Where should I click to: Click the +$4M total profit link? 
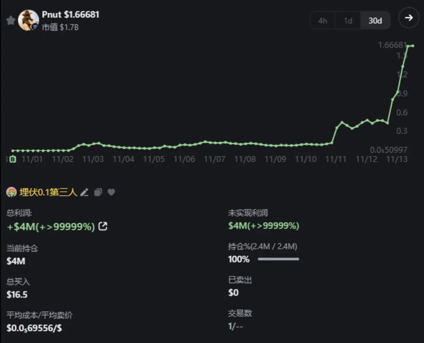coord(51,226)
